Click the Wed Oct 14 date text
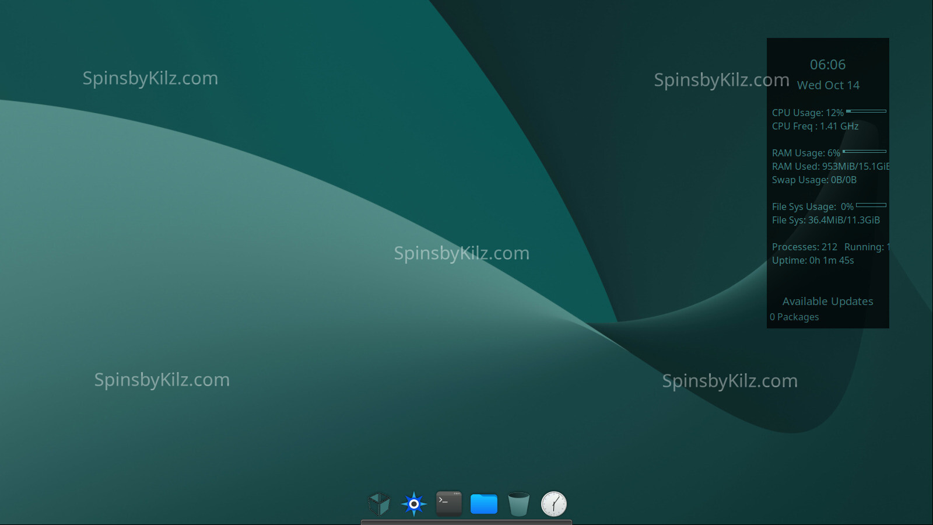Screen dimensions: 933x525 coord(828,85)
